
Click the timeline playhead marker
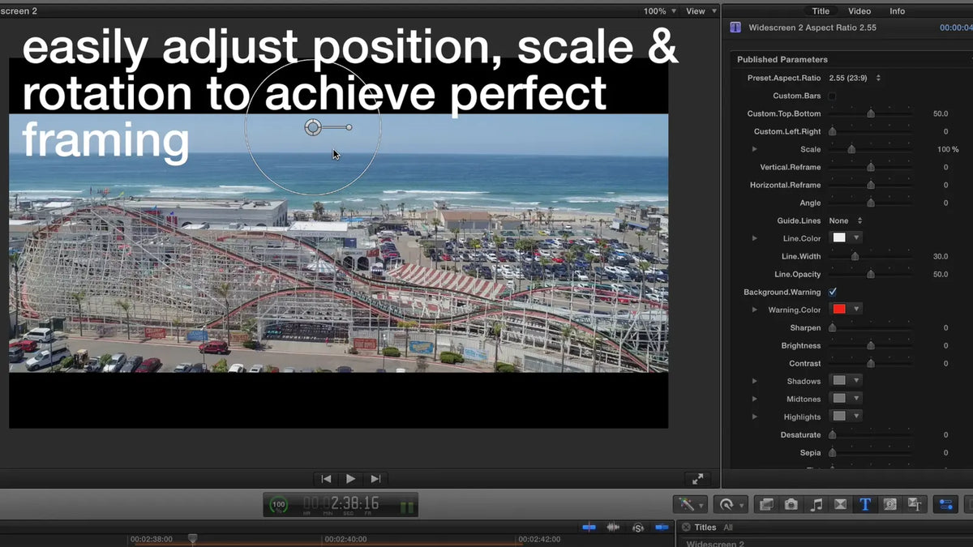tap(193, 537)
